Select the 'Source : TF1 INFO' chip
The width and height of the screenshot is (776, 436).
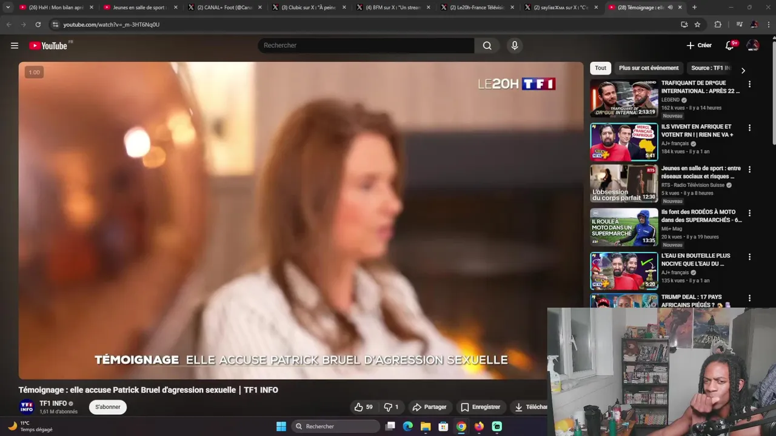click(711, 68)
